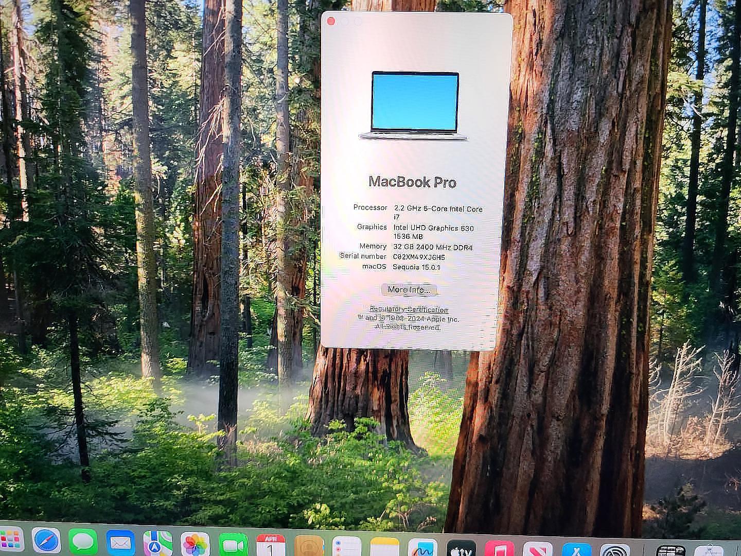
Task: Click the "2.2 GHz 6-Core Intel Core" text
Action: coord(438,208)
